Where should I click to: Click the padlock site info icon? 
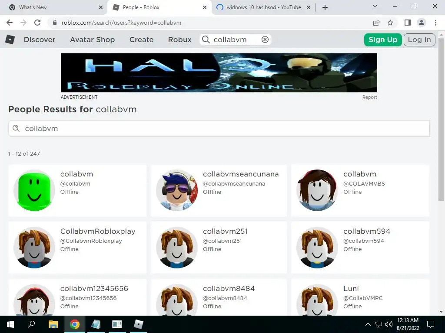(x=55, y=23)
